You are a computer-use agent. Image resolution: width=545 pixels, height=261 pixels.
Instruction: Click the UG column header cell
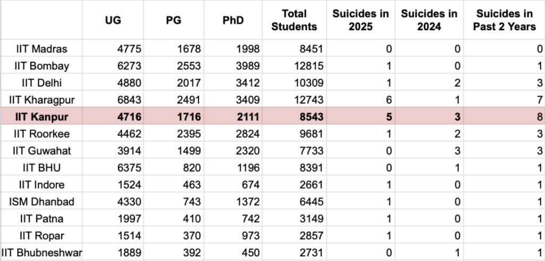pyautogui.click(x=113, y=20)
